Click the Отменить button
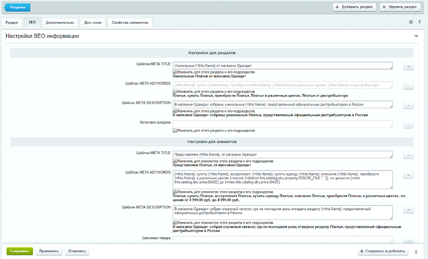Image resolution: width=428 pixels, height=259 pixels. click(77, 251)
